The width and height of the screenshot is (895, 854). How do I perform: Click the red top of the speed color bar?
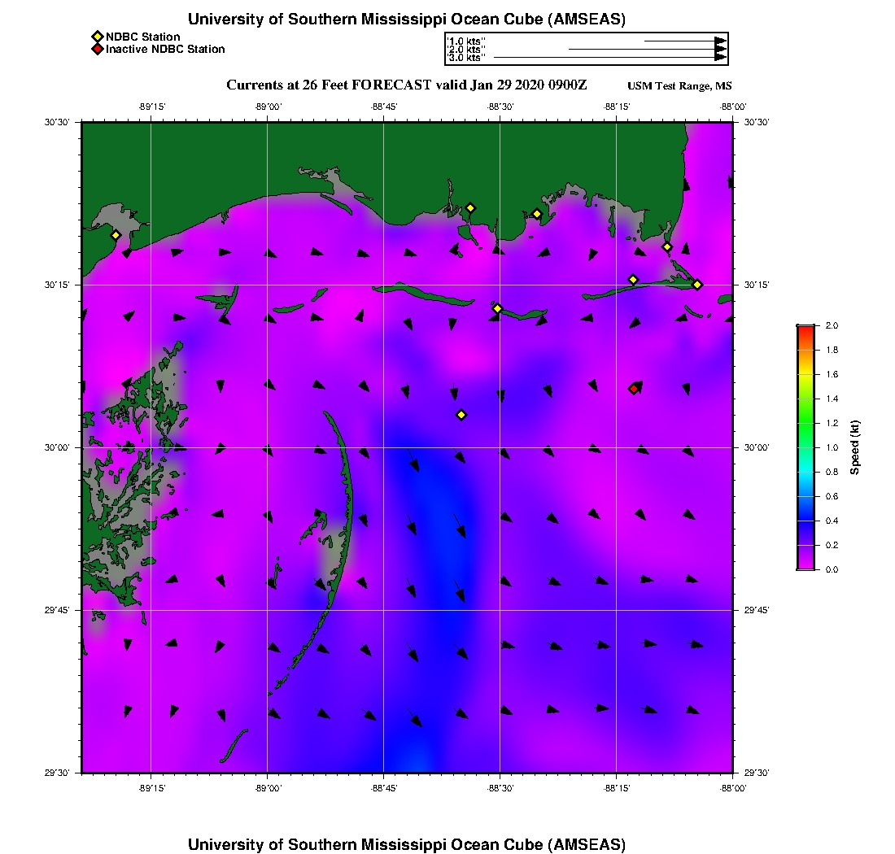point(805,329)
